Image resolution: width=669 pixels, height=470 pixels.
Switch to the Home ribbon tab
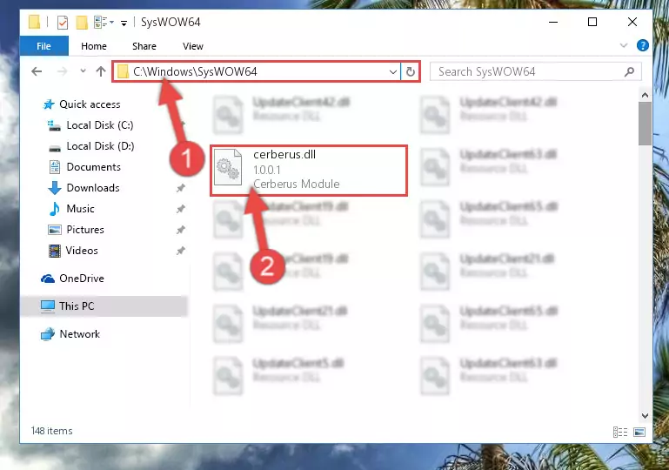point(94,46)
